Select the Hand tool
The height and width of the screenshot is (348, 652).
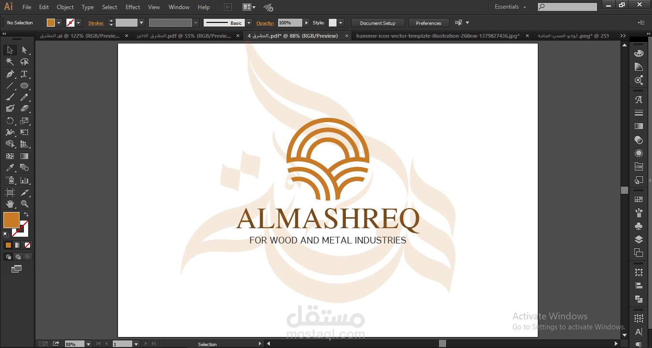click(10, 204)
